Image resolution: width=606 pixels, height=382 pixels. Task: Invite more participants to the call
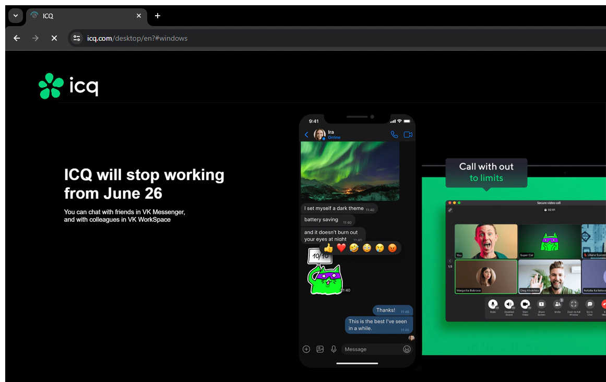[x=557, y=304]
